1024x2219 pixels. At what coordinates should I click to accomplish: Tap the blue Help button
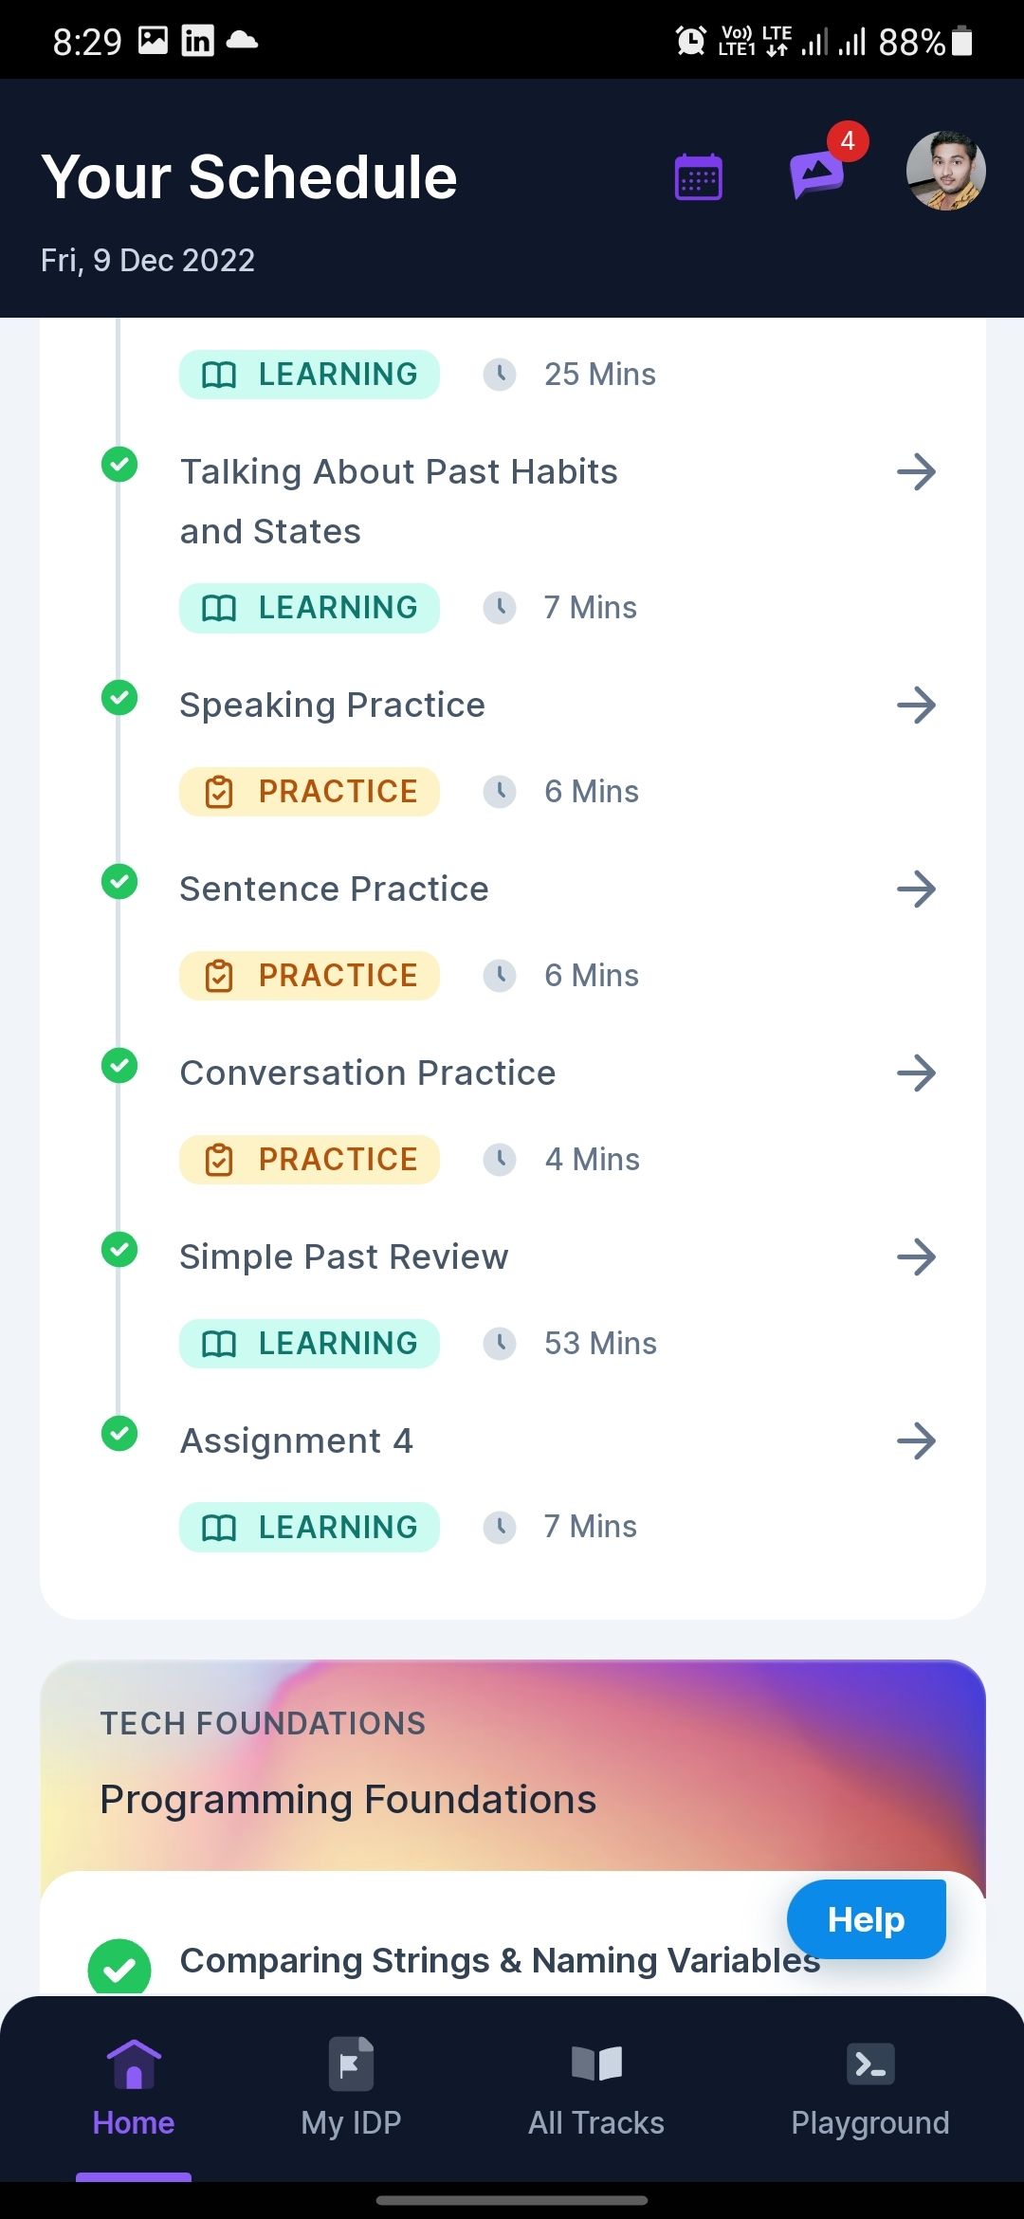867,1919
